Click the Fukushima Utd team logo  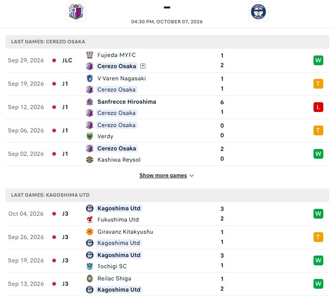click(90, 220)
